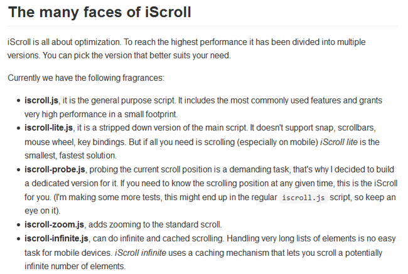Click the bold iscroll-probe.js list item name
Screen dimensions: 408x274
(55, 169)
